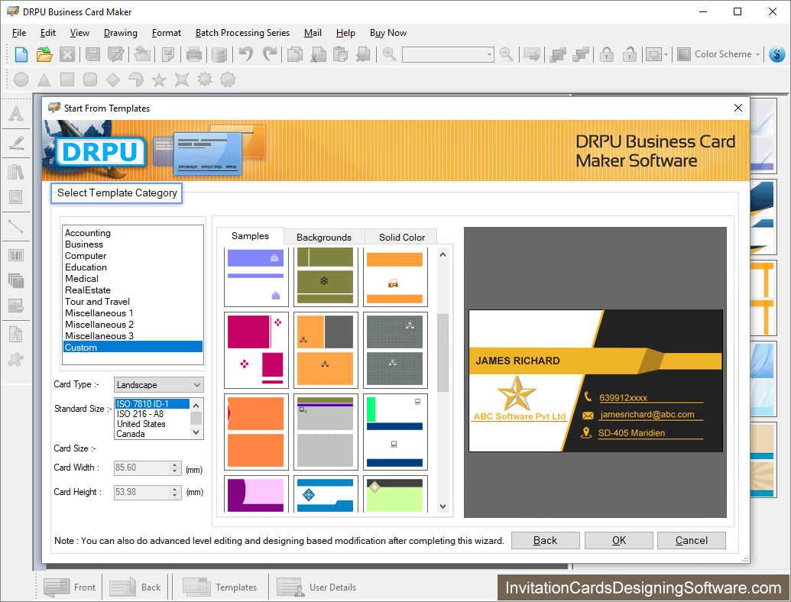791x602 pixels.
Task: Open the Color Scheme dropdown
Action: [x=719, y=54]
